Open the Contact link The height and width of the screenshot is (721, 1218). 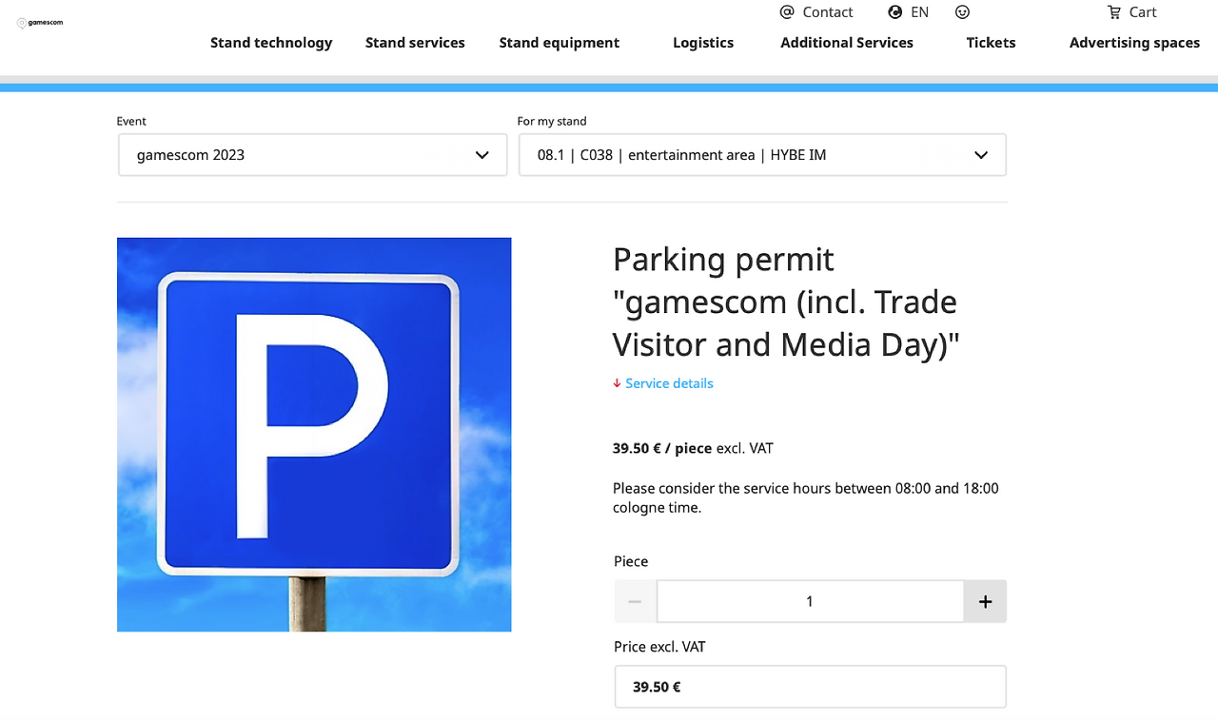[x=828, y=12]
